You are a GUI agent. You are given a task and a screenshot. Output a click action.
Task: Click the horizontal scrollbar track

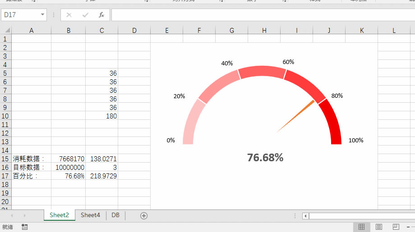(361, 216)
